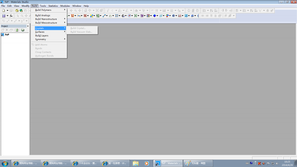Viewport: 297px width, 167px height.
Task: Open the File menu
Action: 3,6
